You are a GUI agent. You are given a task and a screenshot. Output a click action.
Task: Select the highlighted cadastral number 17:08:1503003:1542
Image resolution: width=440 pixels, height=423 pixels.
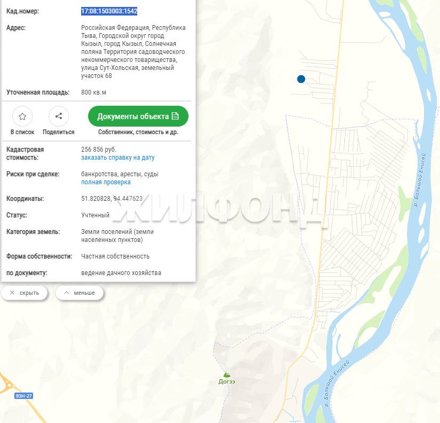[109, 11]
